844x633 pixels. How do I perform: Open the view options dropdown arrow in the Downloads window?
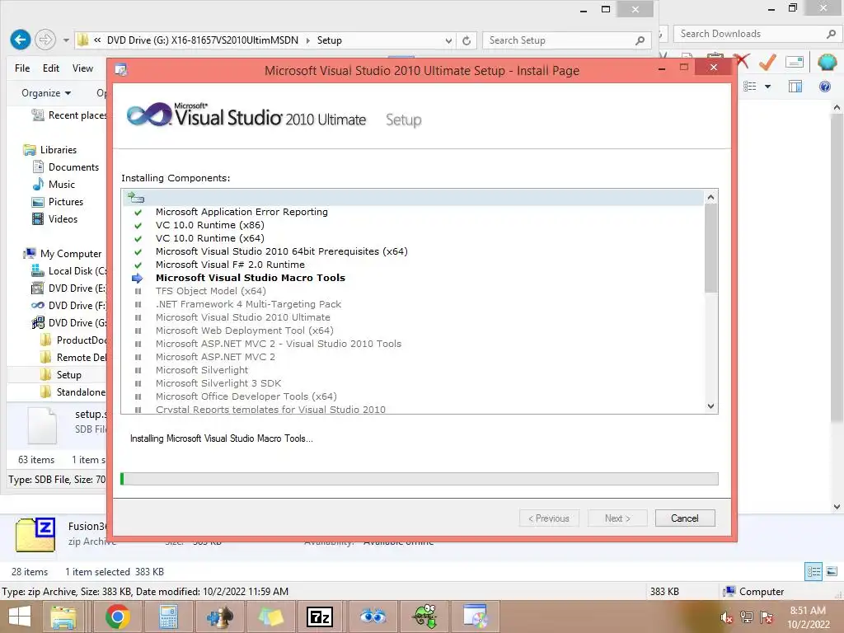[767, 86]
